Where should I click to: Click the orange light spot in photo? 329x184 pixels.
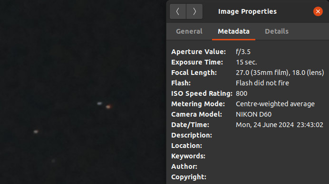pyautogui.click(x=108, y=107)
